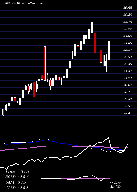Click the Price : 34.5 readout
The height and width of the screenshot is (192, 137).
[x=17, y=171]
